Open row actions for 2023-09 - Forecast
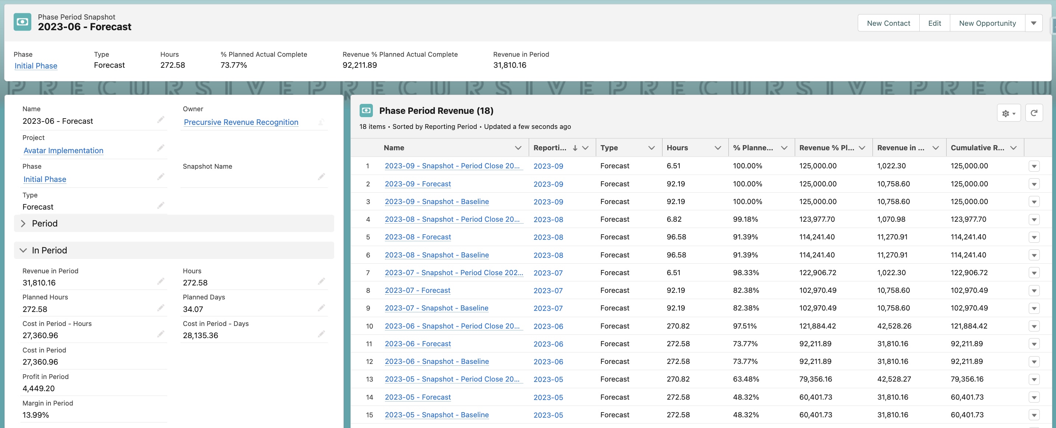This screenshot has height=428, width=1056. pyautogui.click(x=1034, y=184)
